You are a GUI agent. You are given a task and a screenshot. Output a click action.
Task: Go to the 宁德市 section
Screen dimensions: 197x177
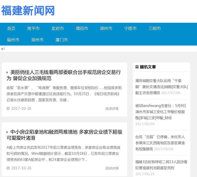[x=130, y=28]
